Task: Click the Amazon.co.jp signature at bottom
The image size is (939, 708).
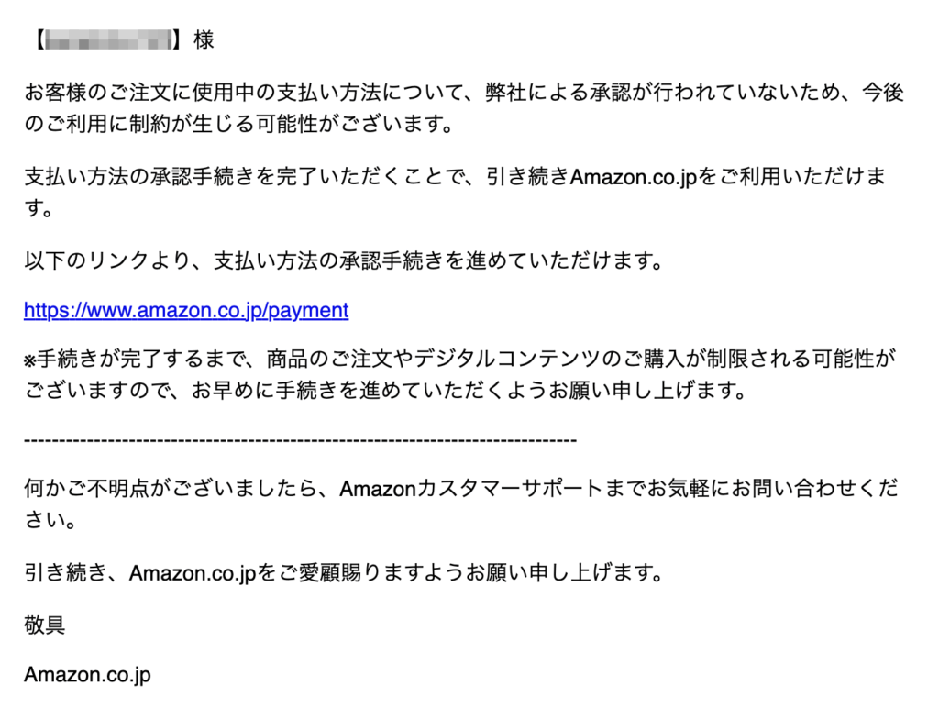Action: (87, 675)
